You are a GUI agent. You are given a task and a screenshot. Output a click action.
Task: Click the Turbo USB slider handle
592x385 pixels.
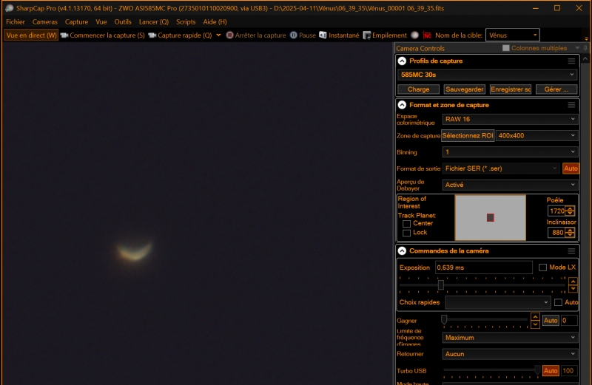[x=537, y=370]
